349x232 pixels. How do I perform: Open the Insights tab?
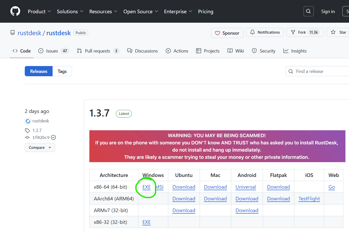pos(295,51)
